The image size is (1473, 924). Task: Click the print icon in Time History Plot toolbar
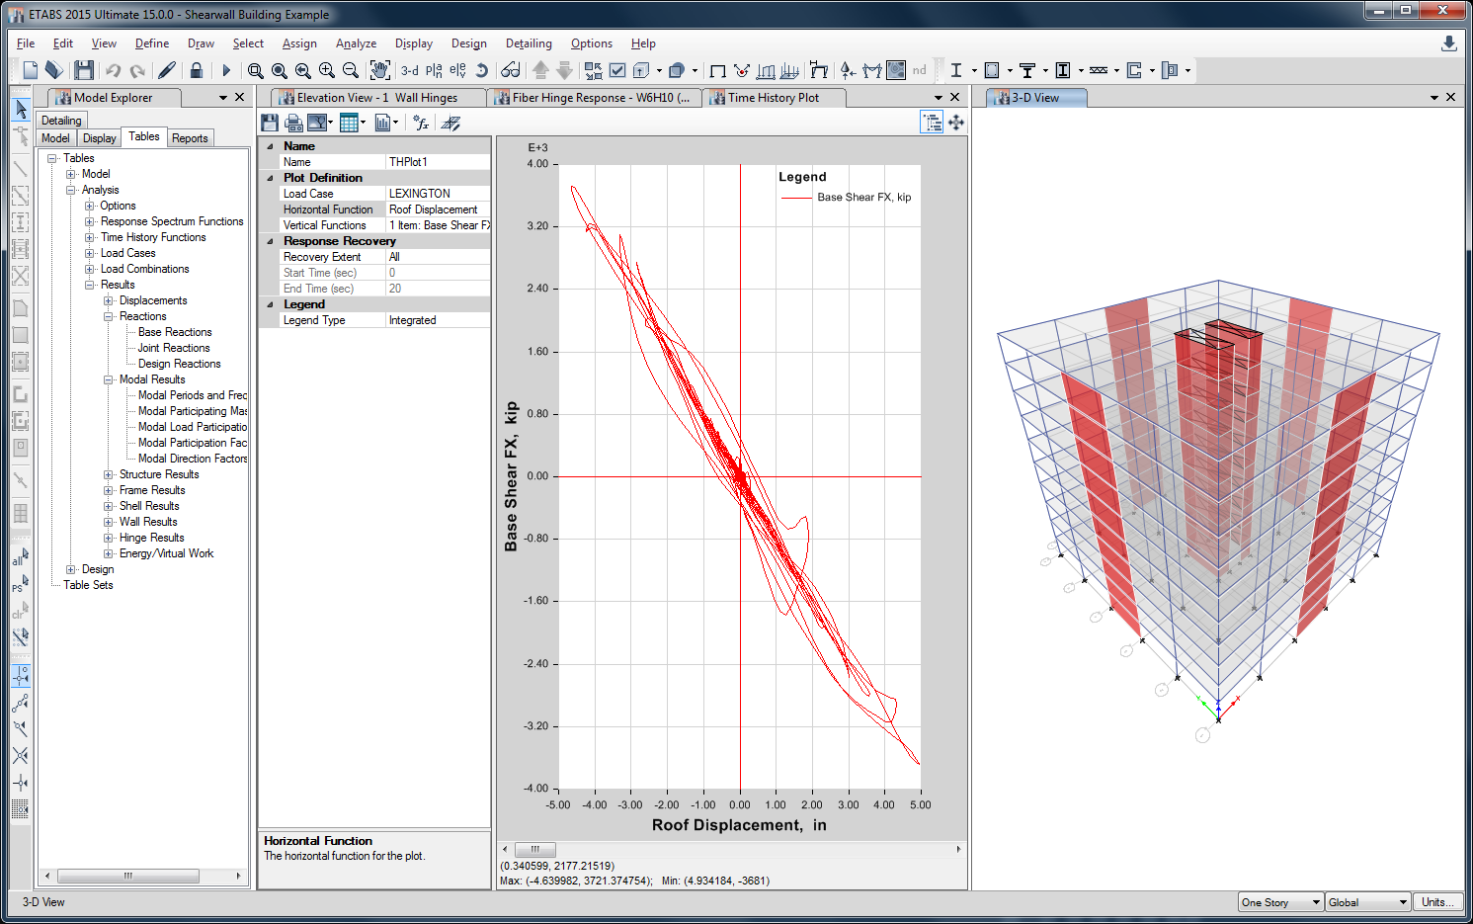293,123
